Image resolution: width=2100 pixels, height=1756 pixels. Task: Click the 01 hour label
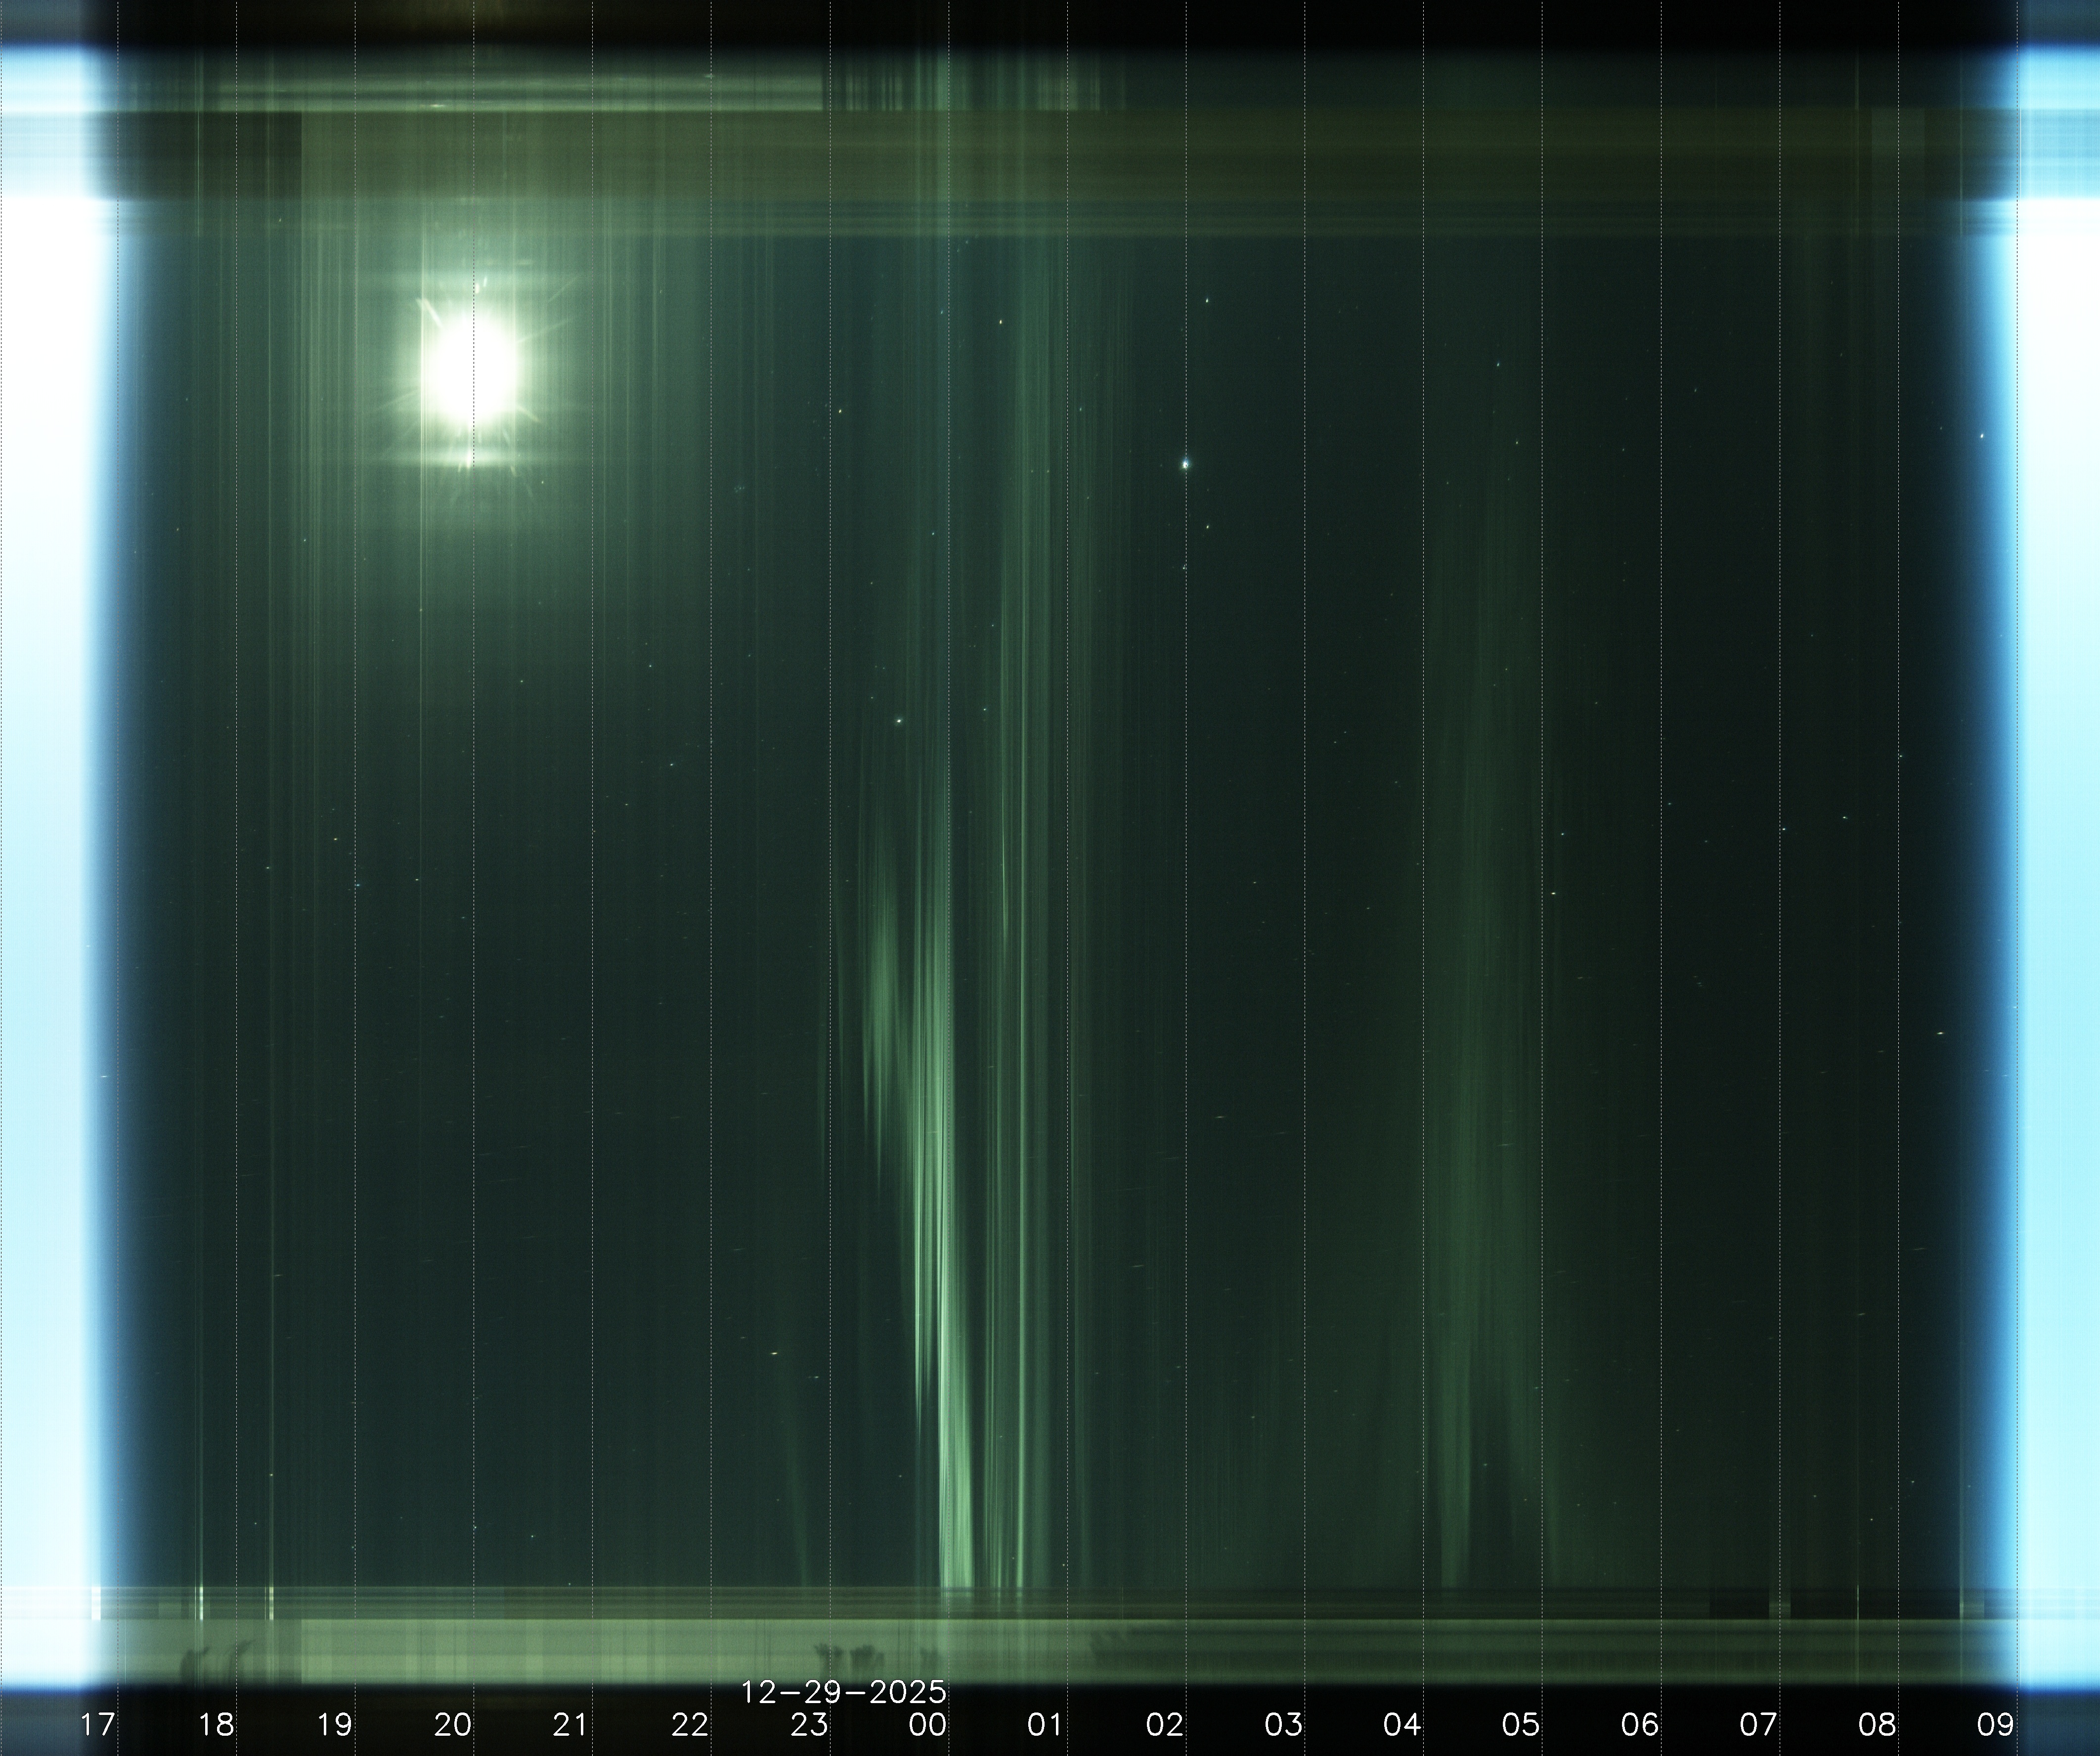tap(1044, 1725)
